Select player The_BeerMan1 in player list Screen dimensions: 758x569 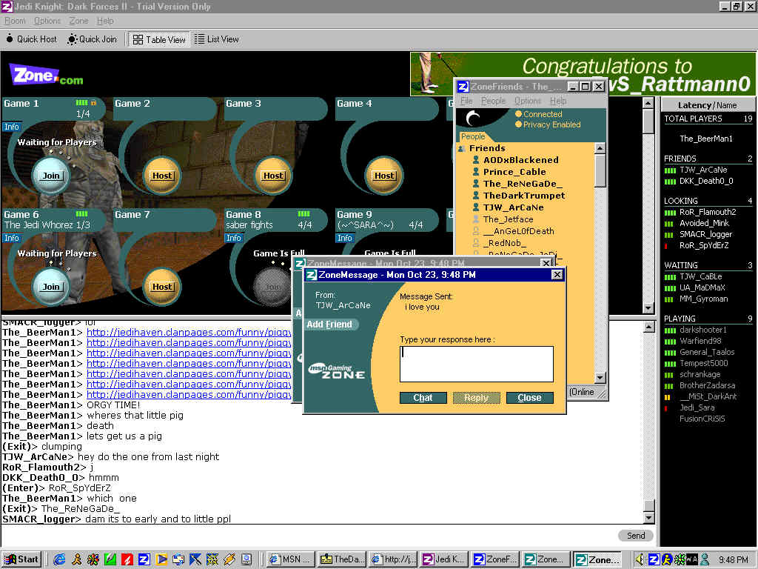(705, 139)
